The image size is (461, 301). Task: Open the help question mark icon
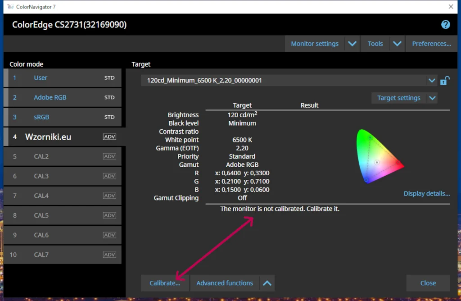click(x=445, y=24)
